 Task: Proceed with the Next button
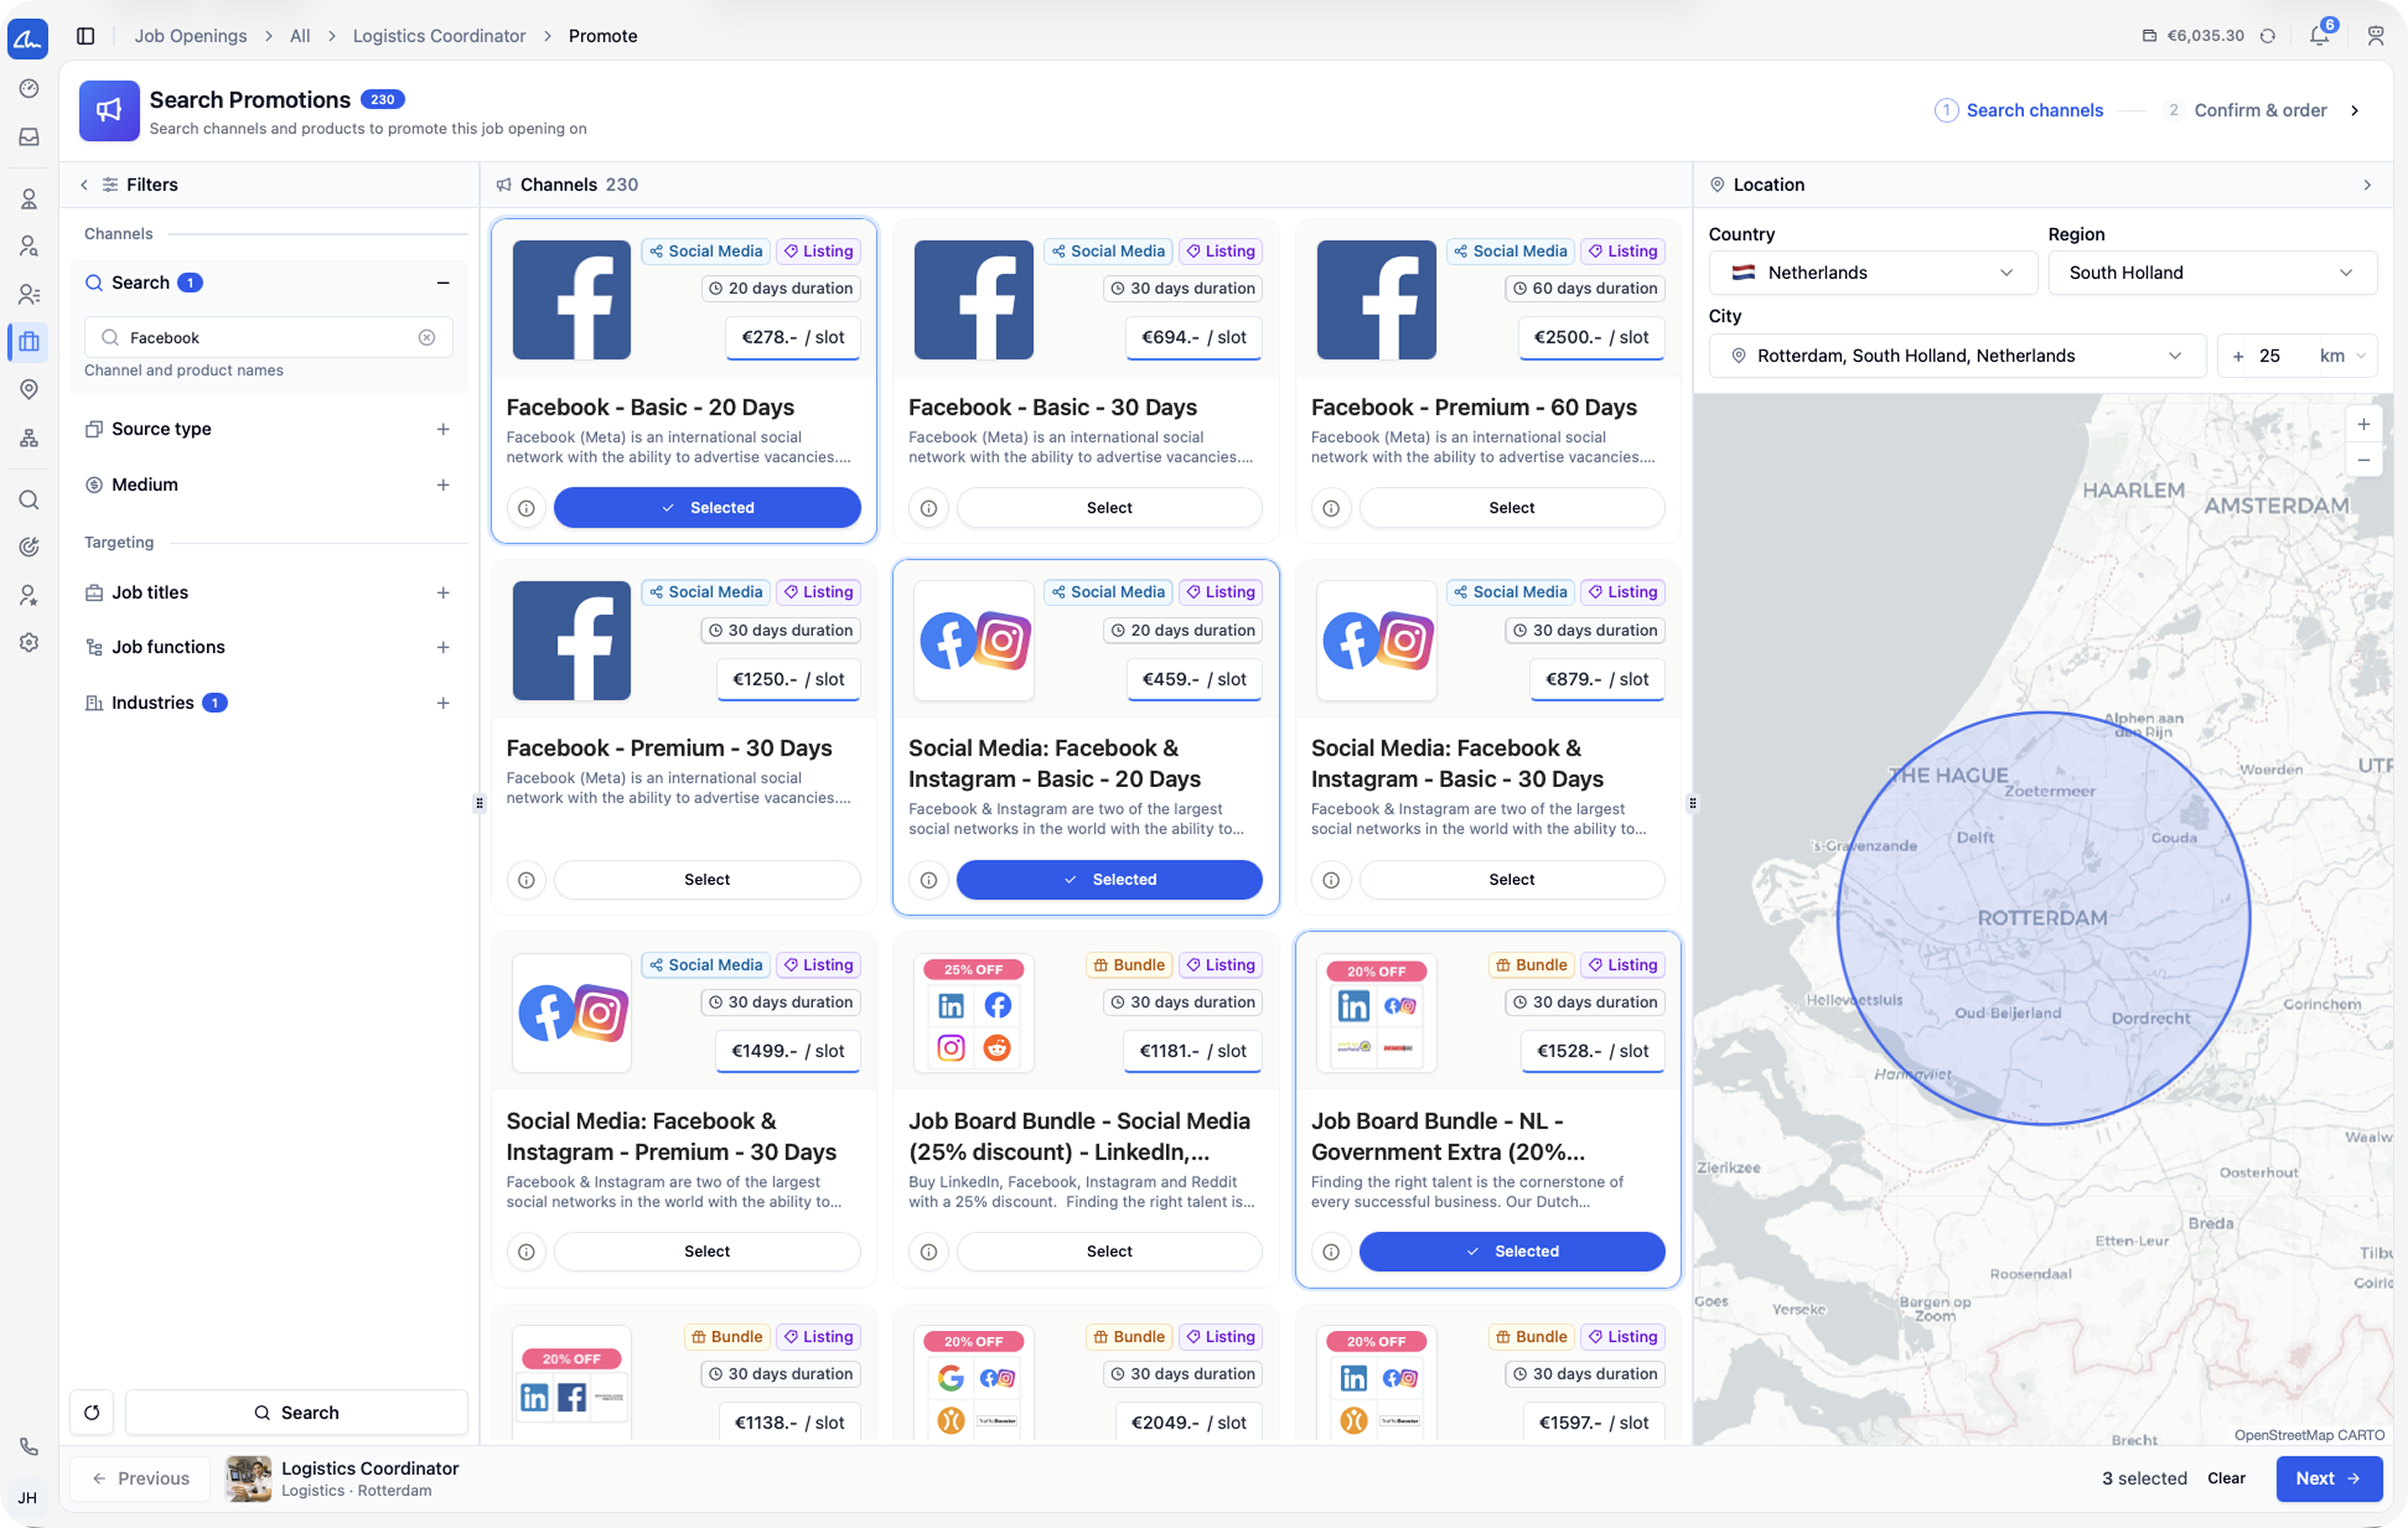(x=2328, y=1478)
